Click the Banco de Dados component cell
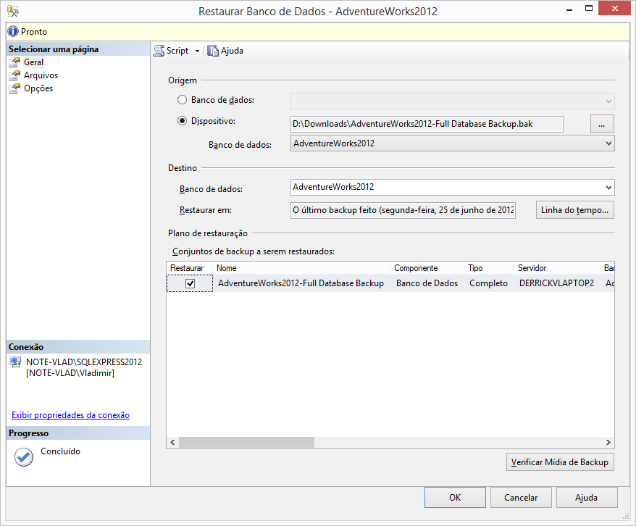This screenshot has width=636, height=526. 427,283
